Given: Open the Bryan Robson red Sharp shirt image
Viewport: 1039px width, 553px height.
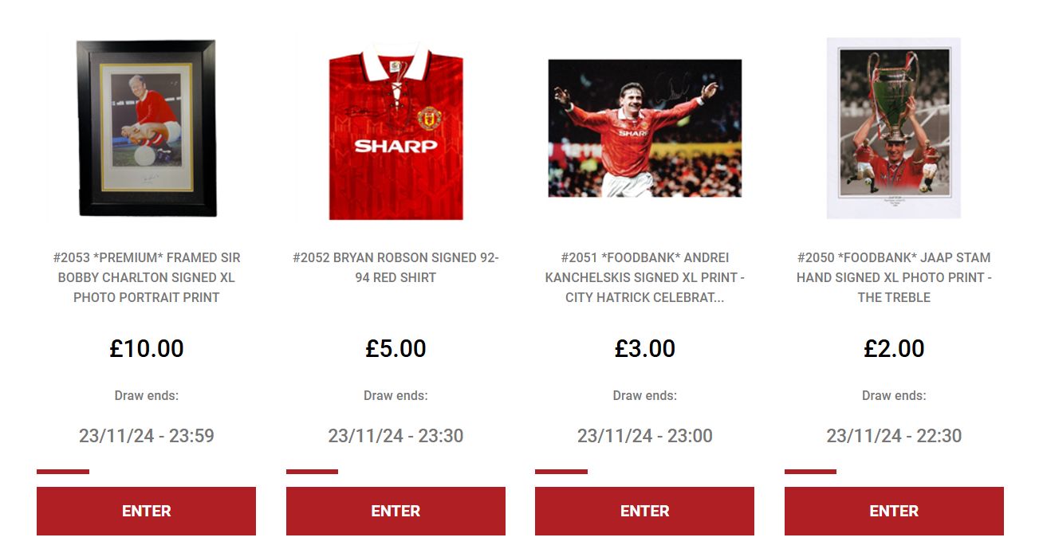Looking at the screenshot, I should tap(396, 131).
